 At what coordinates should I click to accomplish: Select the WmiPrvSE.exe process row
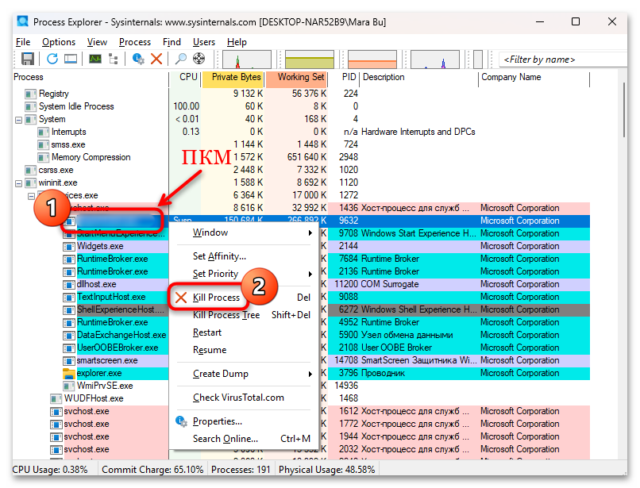coord(301,386)
